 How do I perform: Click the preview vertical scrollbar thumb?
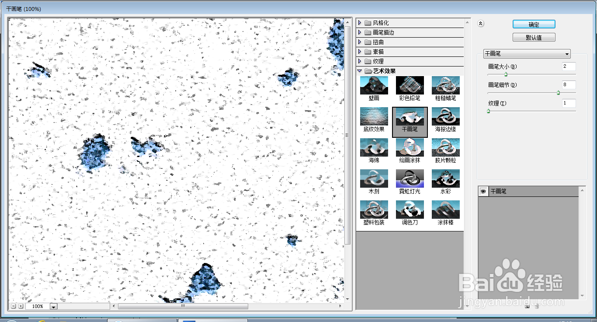[348, 135]
